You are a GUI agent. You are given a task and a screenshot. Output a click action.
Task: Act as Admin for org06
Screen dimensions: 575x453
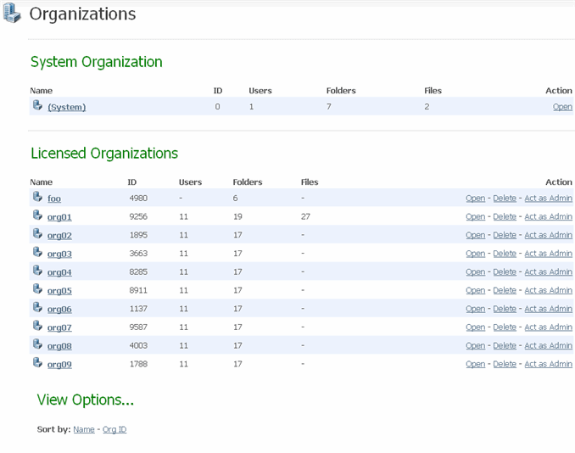point(548,309)
